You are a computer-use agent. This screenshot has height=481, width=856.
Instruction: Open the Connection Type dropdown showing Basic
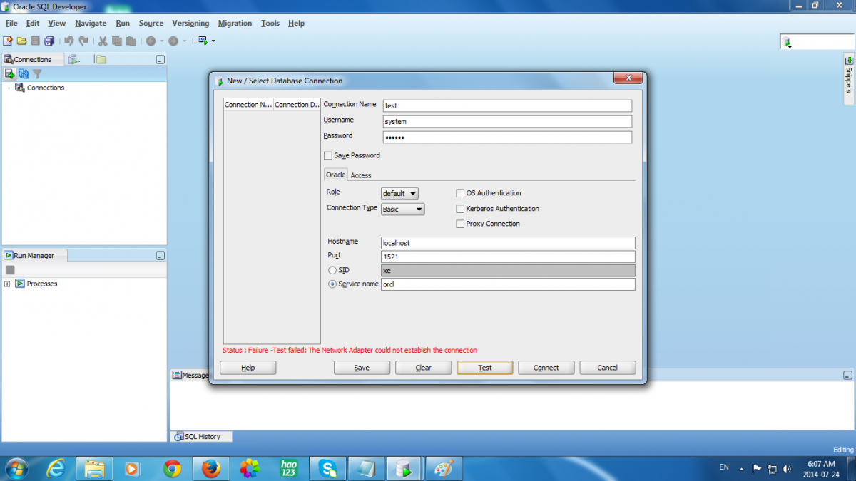403,210
